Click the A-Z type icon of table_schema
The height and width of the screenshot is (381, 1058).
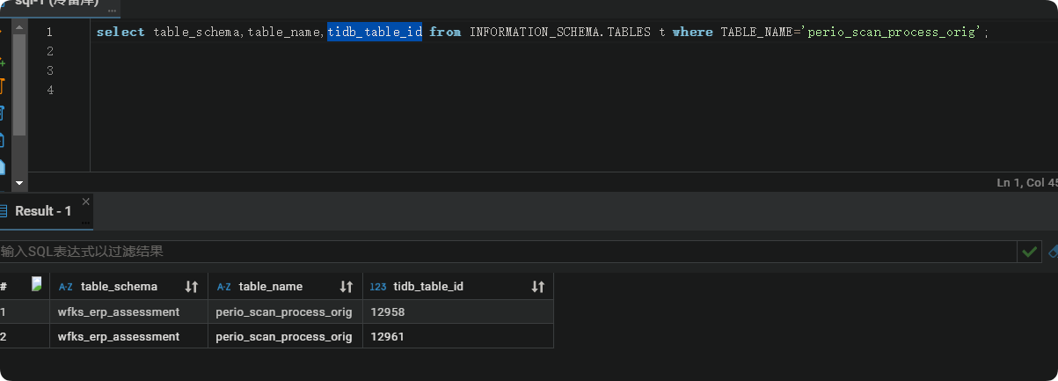(x=66, y=287)
